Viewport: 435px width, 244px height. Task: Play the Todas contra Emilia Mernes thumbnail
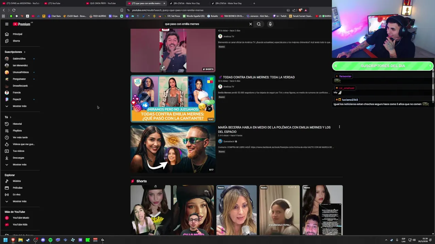(x=173, y=99)
